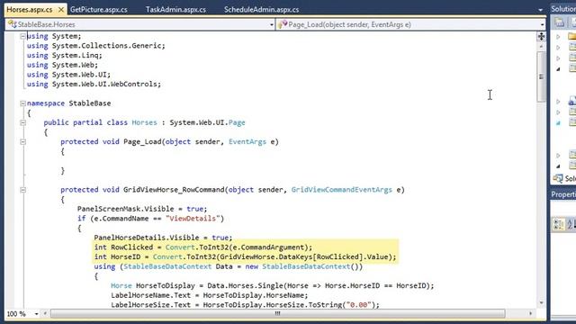Collapse the Horses class outlining block
The width and height of the screenshot is (576, 324).
coord(22,122)
